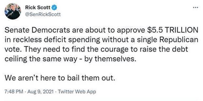
Task: Click the 'We aren't here to bail' line
Action: (x=60, y=78)
